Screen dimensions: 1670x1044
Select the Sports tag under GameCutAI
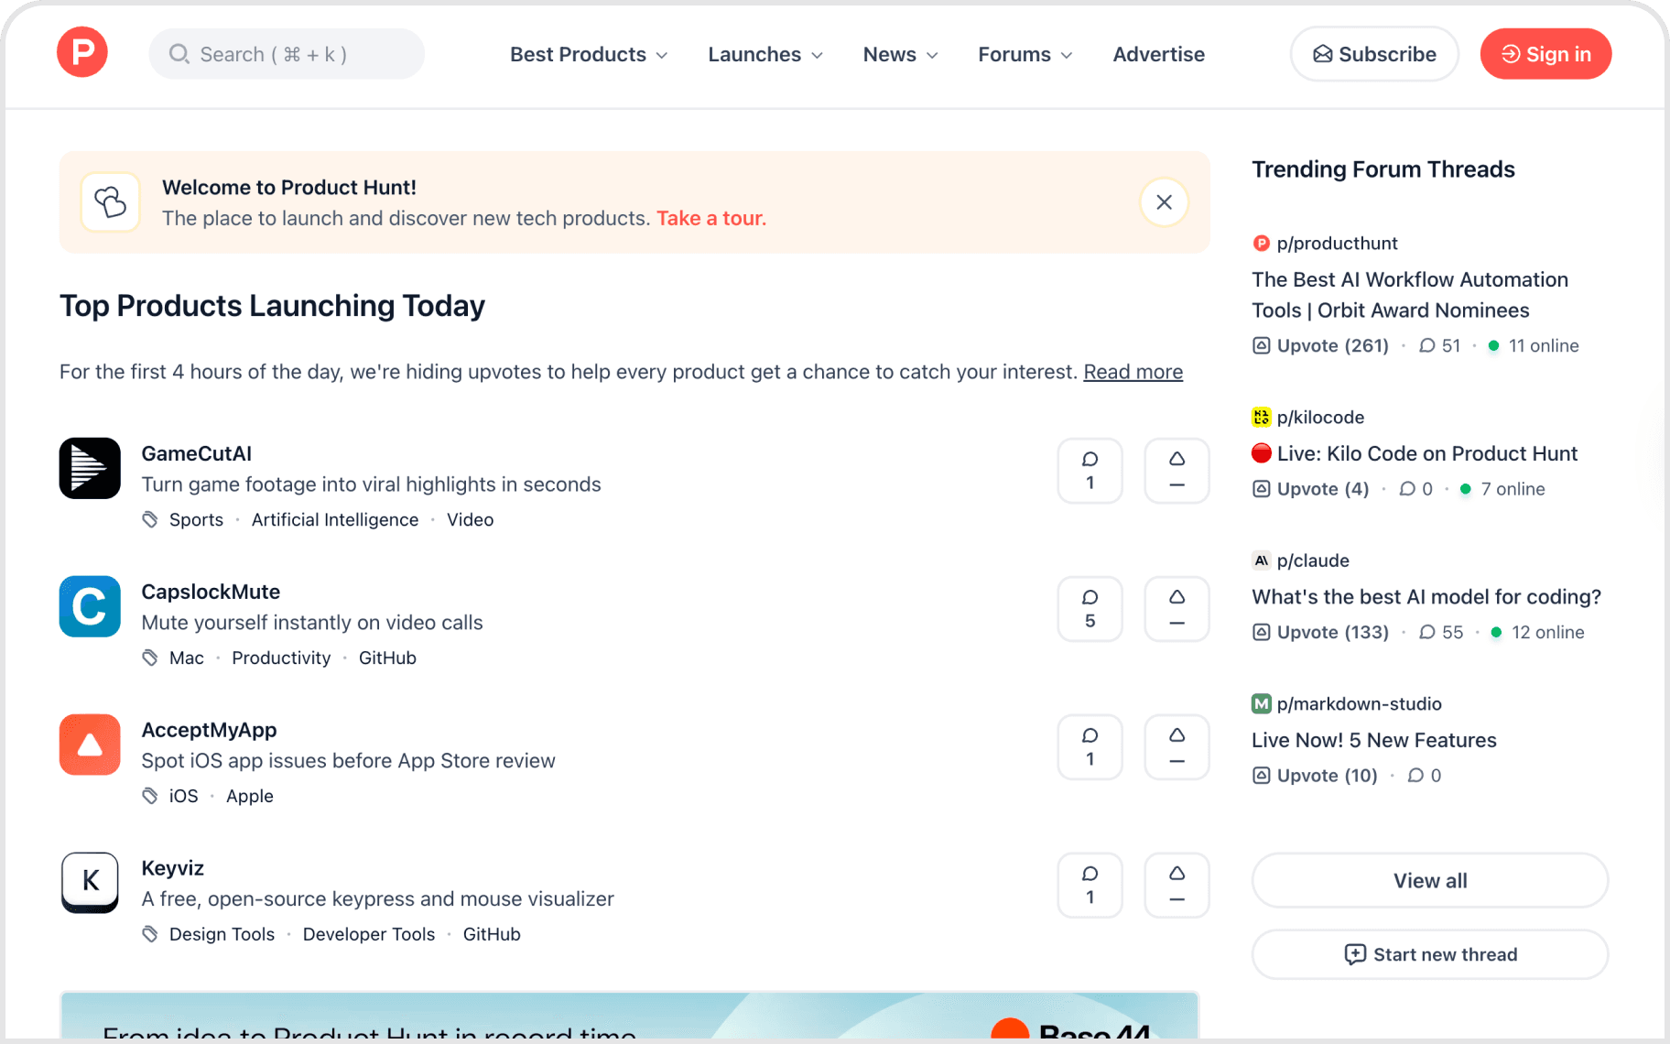point(196,519)
